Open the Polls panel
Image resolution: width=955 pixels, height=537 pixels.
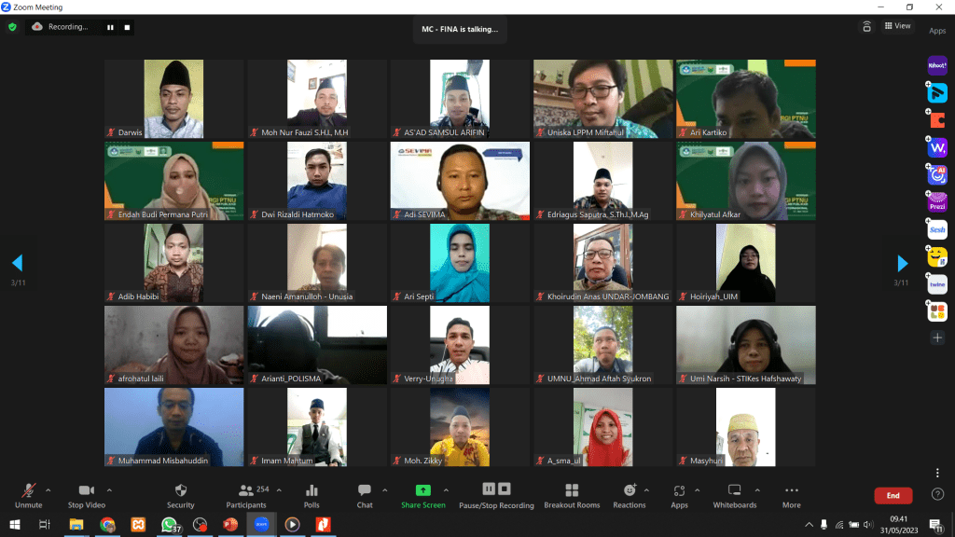311,494
